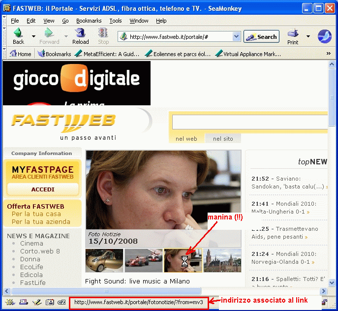This screenshot has width=338, height=311.
Task: Print the page using Print icon
Action: tap(293, 33)
